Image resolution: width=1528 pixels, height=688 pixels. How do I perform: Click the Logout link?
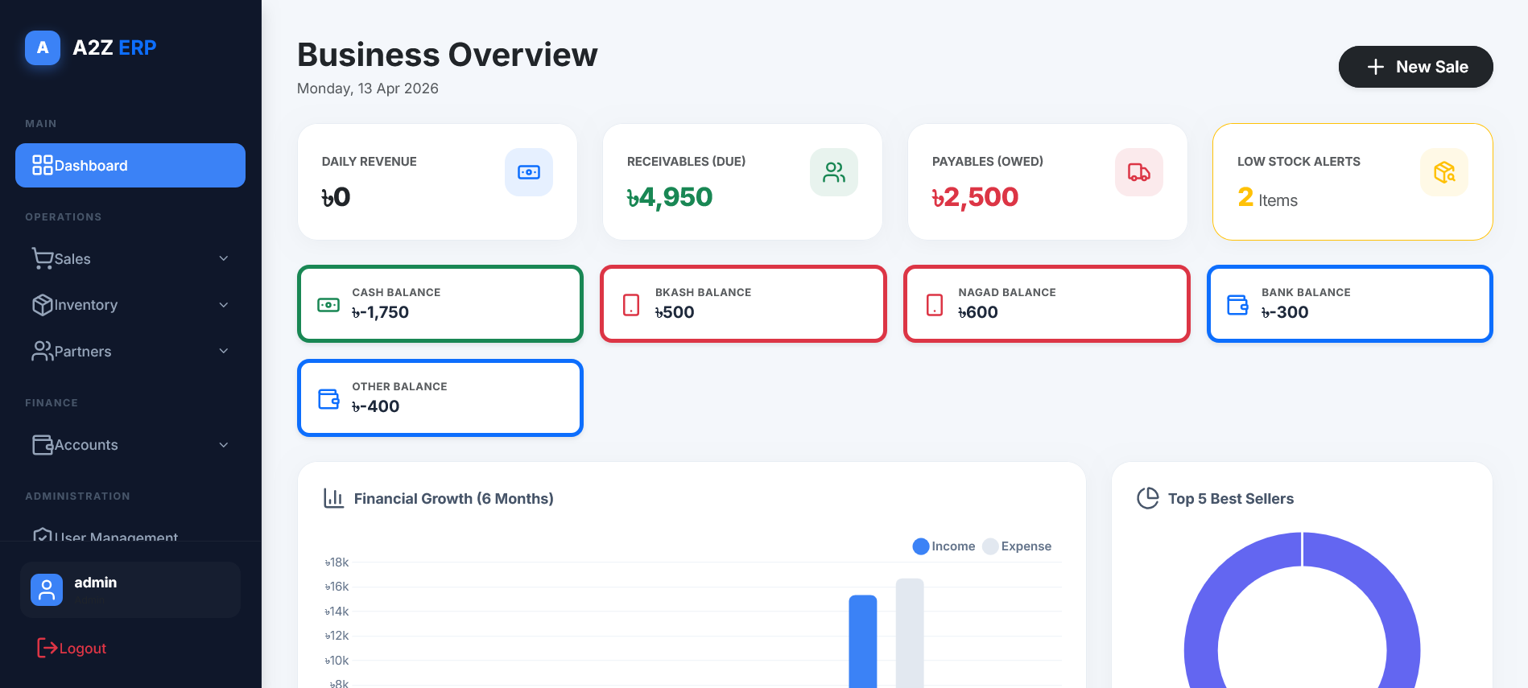point(72,648)
